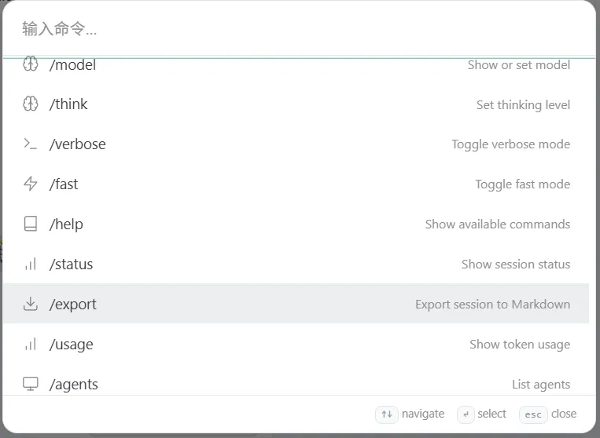
Task: Click the download icon next to /export
Action: 31,305
